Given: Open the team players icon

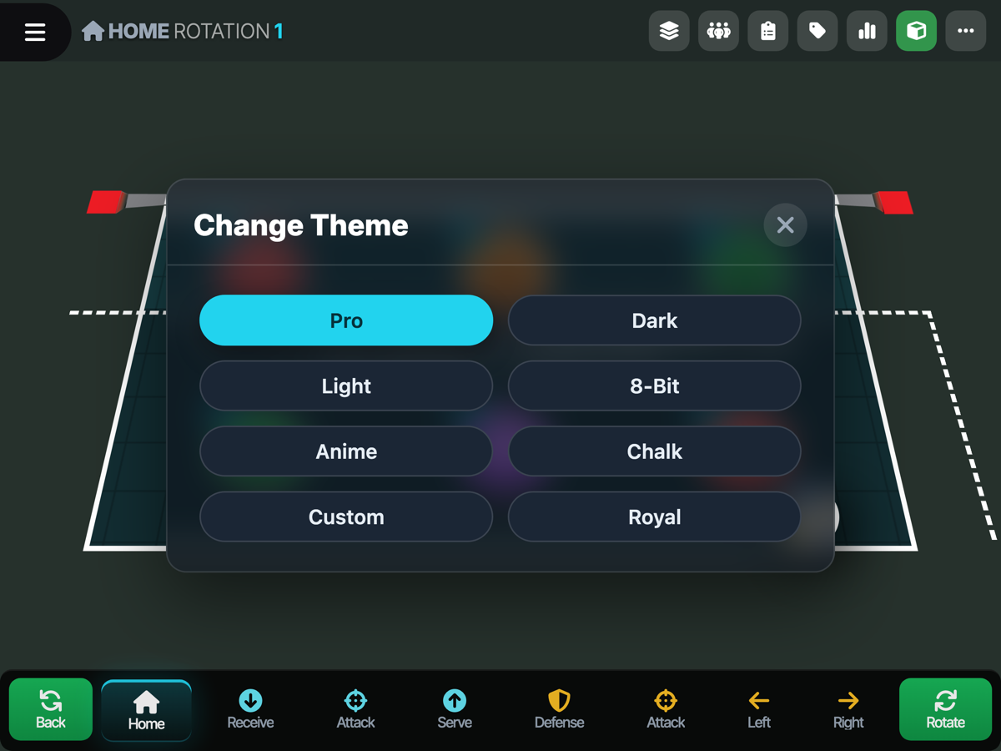Looking at the screenshot, I should (x=718, y=32).
